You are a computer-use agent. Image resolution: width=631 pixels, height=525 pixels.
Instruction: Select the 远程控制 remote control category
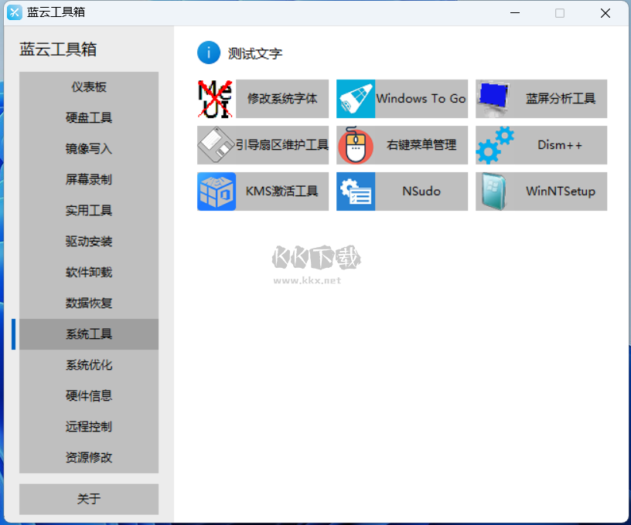point(88,426)
